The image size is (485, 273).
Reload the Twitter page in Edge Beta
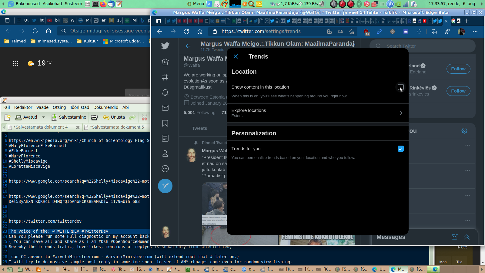pyautogui.click(x=186, y=32)
